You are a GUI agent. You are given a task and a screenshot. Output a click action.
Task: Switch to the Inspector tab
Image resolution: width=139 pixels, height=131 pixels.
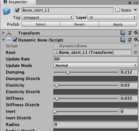(x=18, y=2)
